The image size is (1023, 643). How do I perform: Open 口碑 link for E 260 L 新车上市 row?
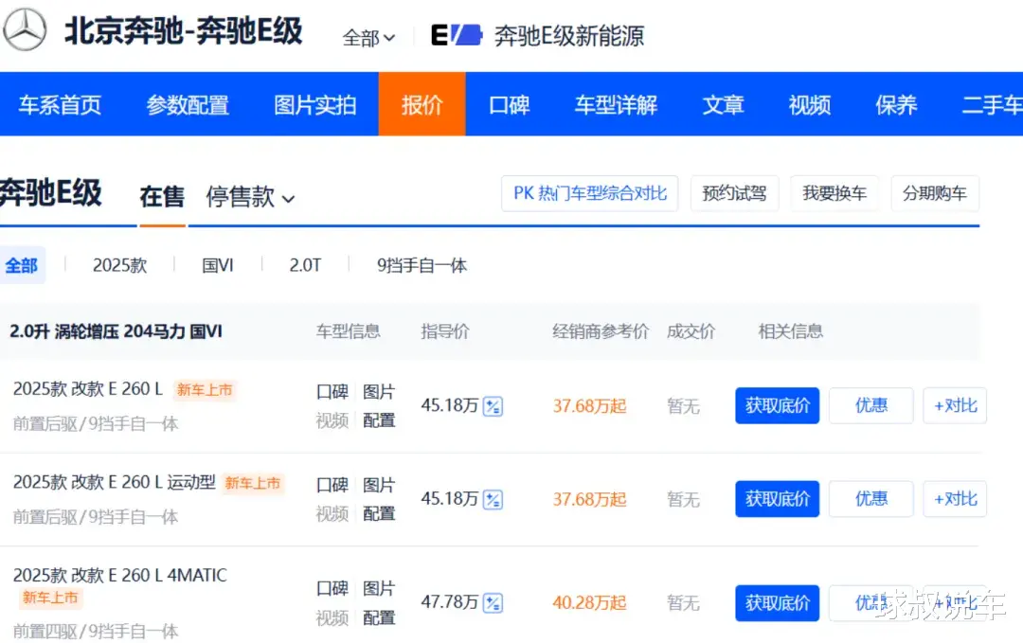coord(332,392)
